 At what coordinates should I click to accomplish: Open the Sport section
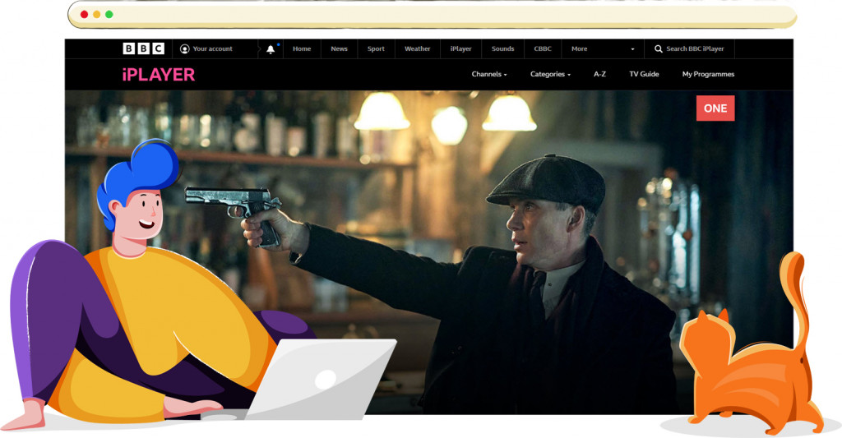pyautogui.click(x=376, y=48)
